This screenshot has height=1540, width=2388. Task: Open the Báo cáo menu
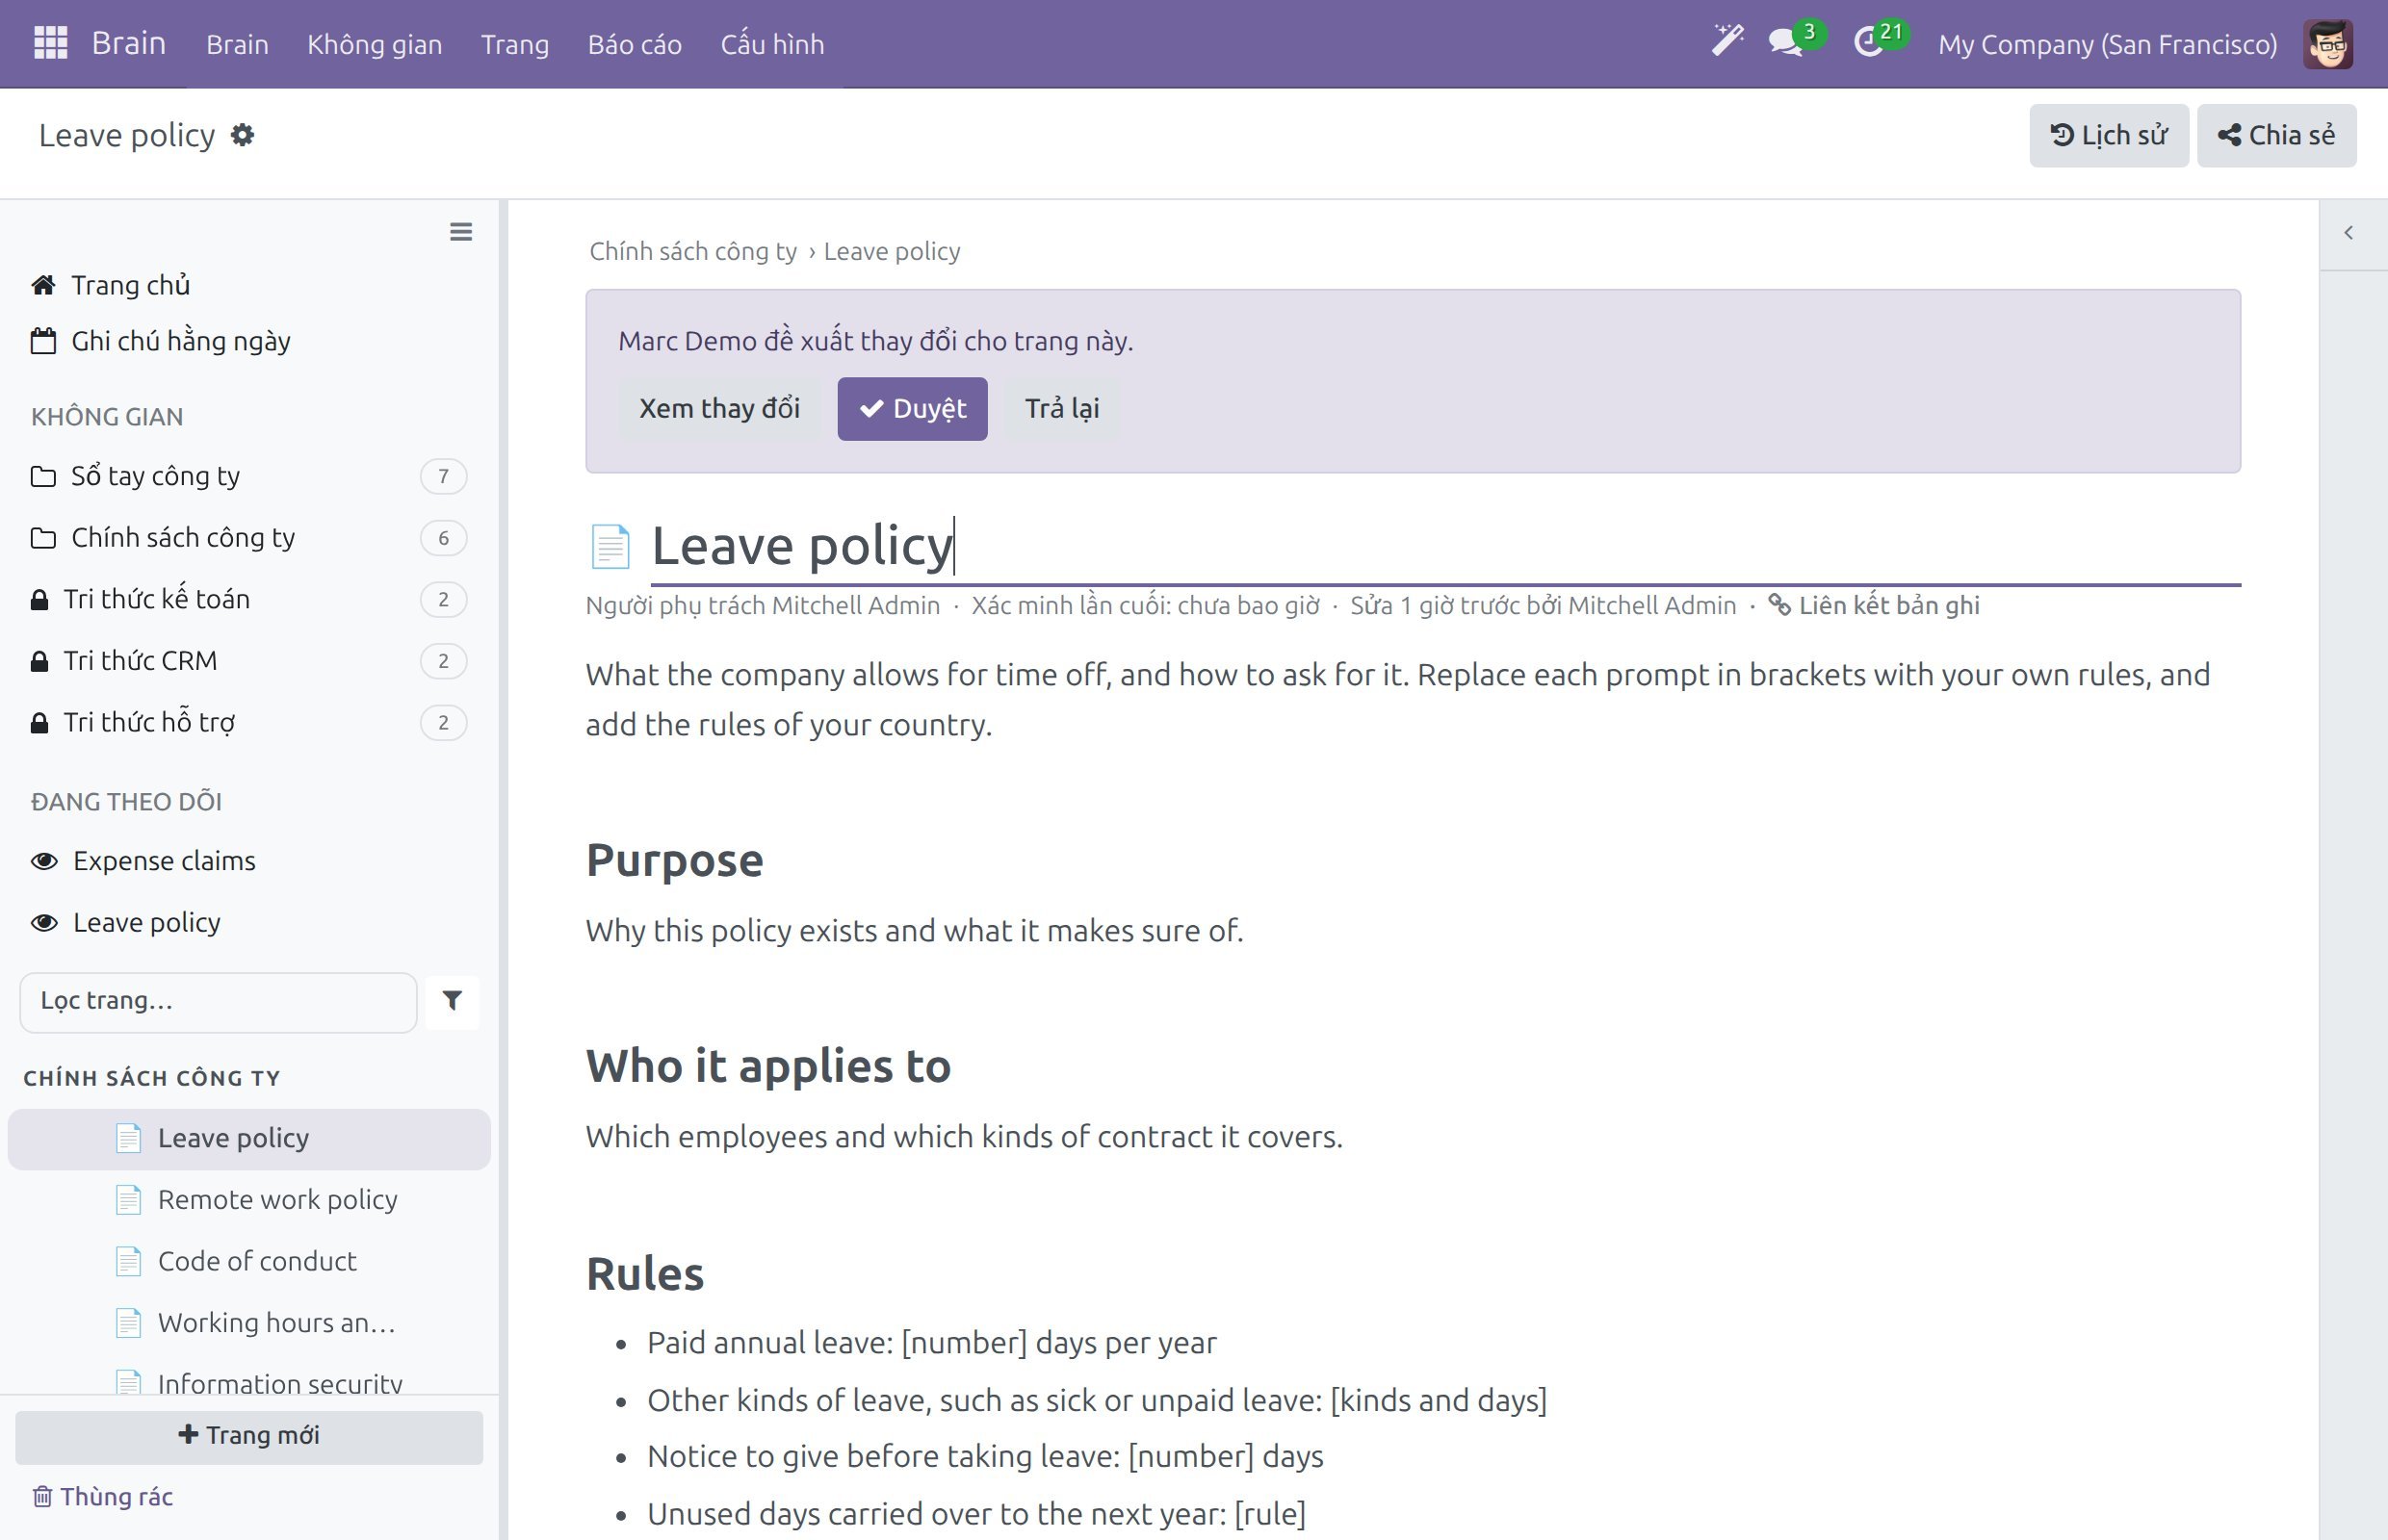[x=635, y=44]
